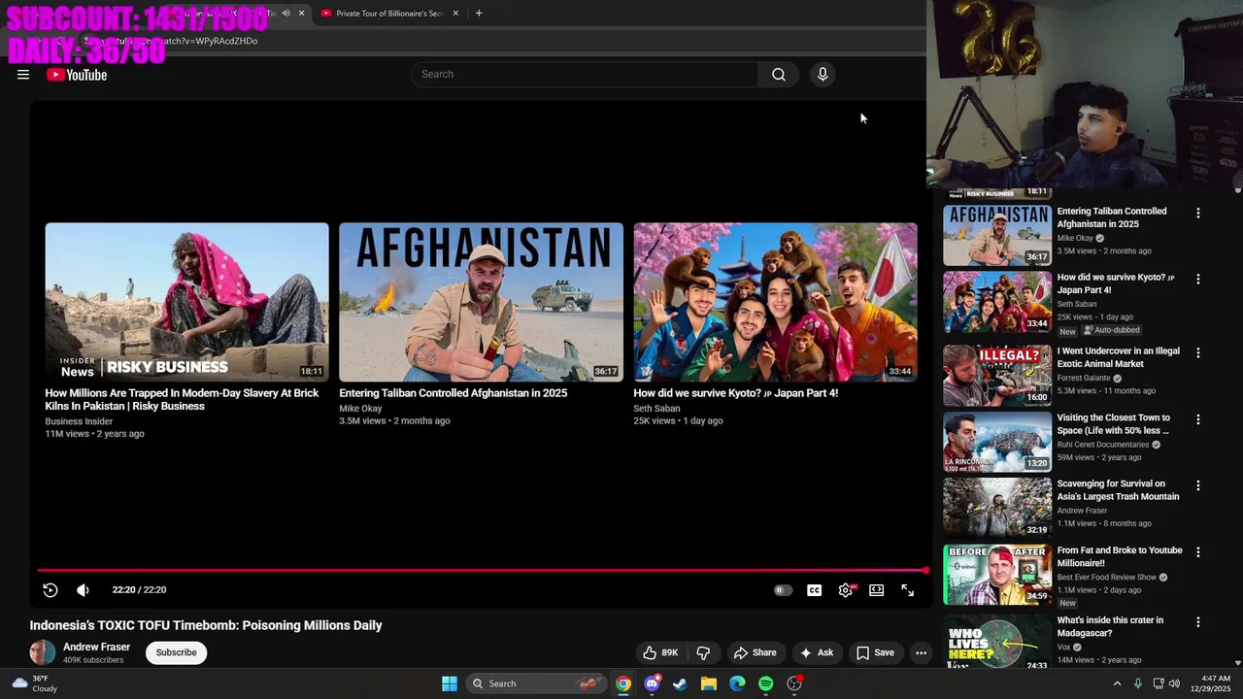The width and height of the screenshot is (1243, 699).
Task: Open a new browser tab
Action: tap(479, 14)
